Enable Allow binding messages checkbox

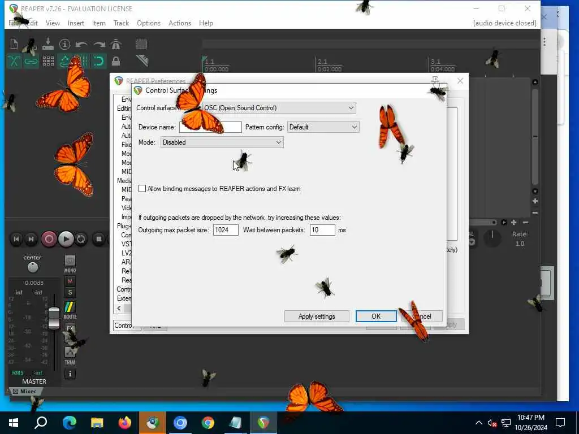(x=142, y=189)
